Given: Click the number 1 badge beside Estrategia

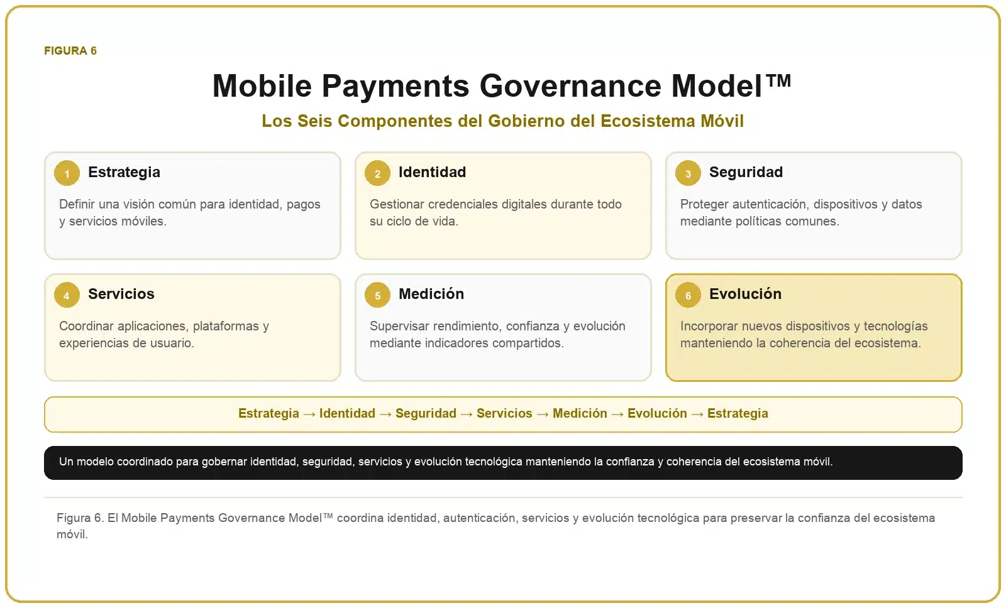Looking at the screenshot, I should (x=67, y=173).
